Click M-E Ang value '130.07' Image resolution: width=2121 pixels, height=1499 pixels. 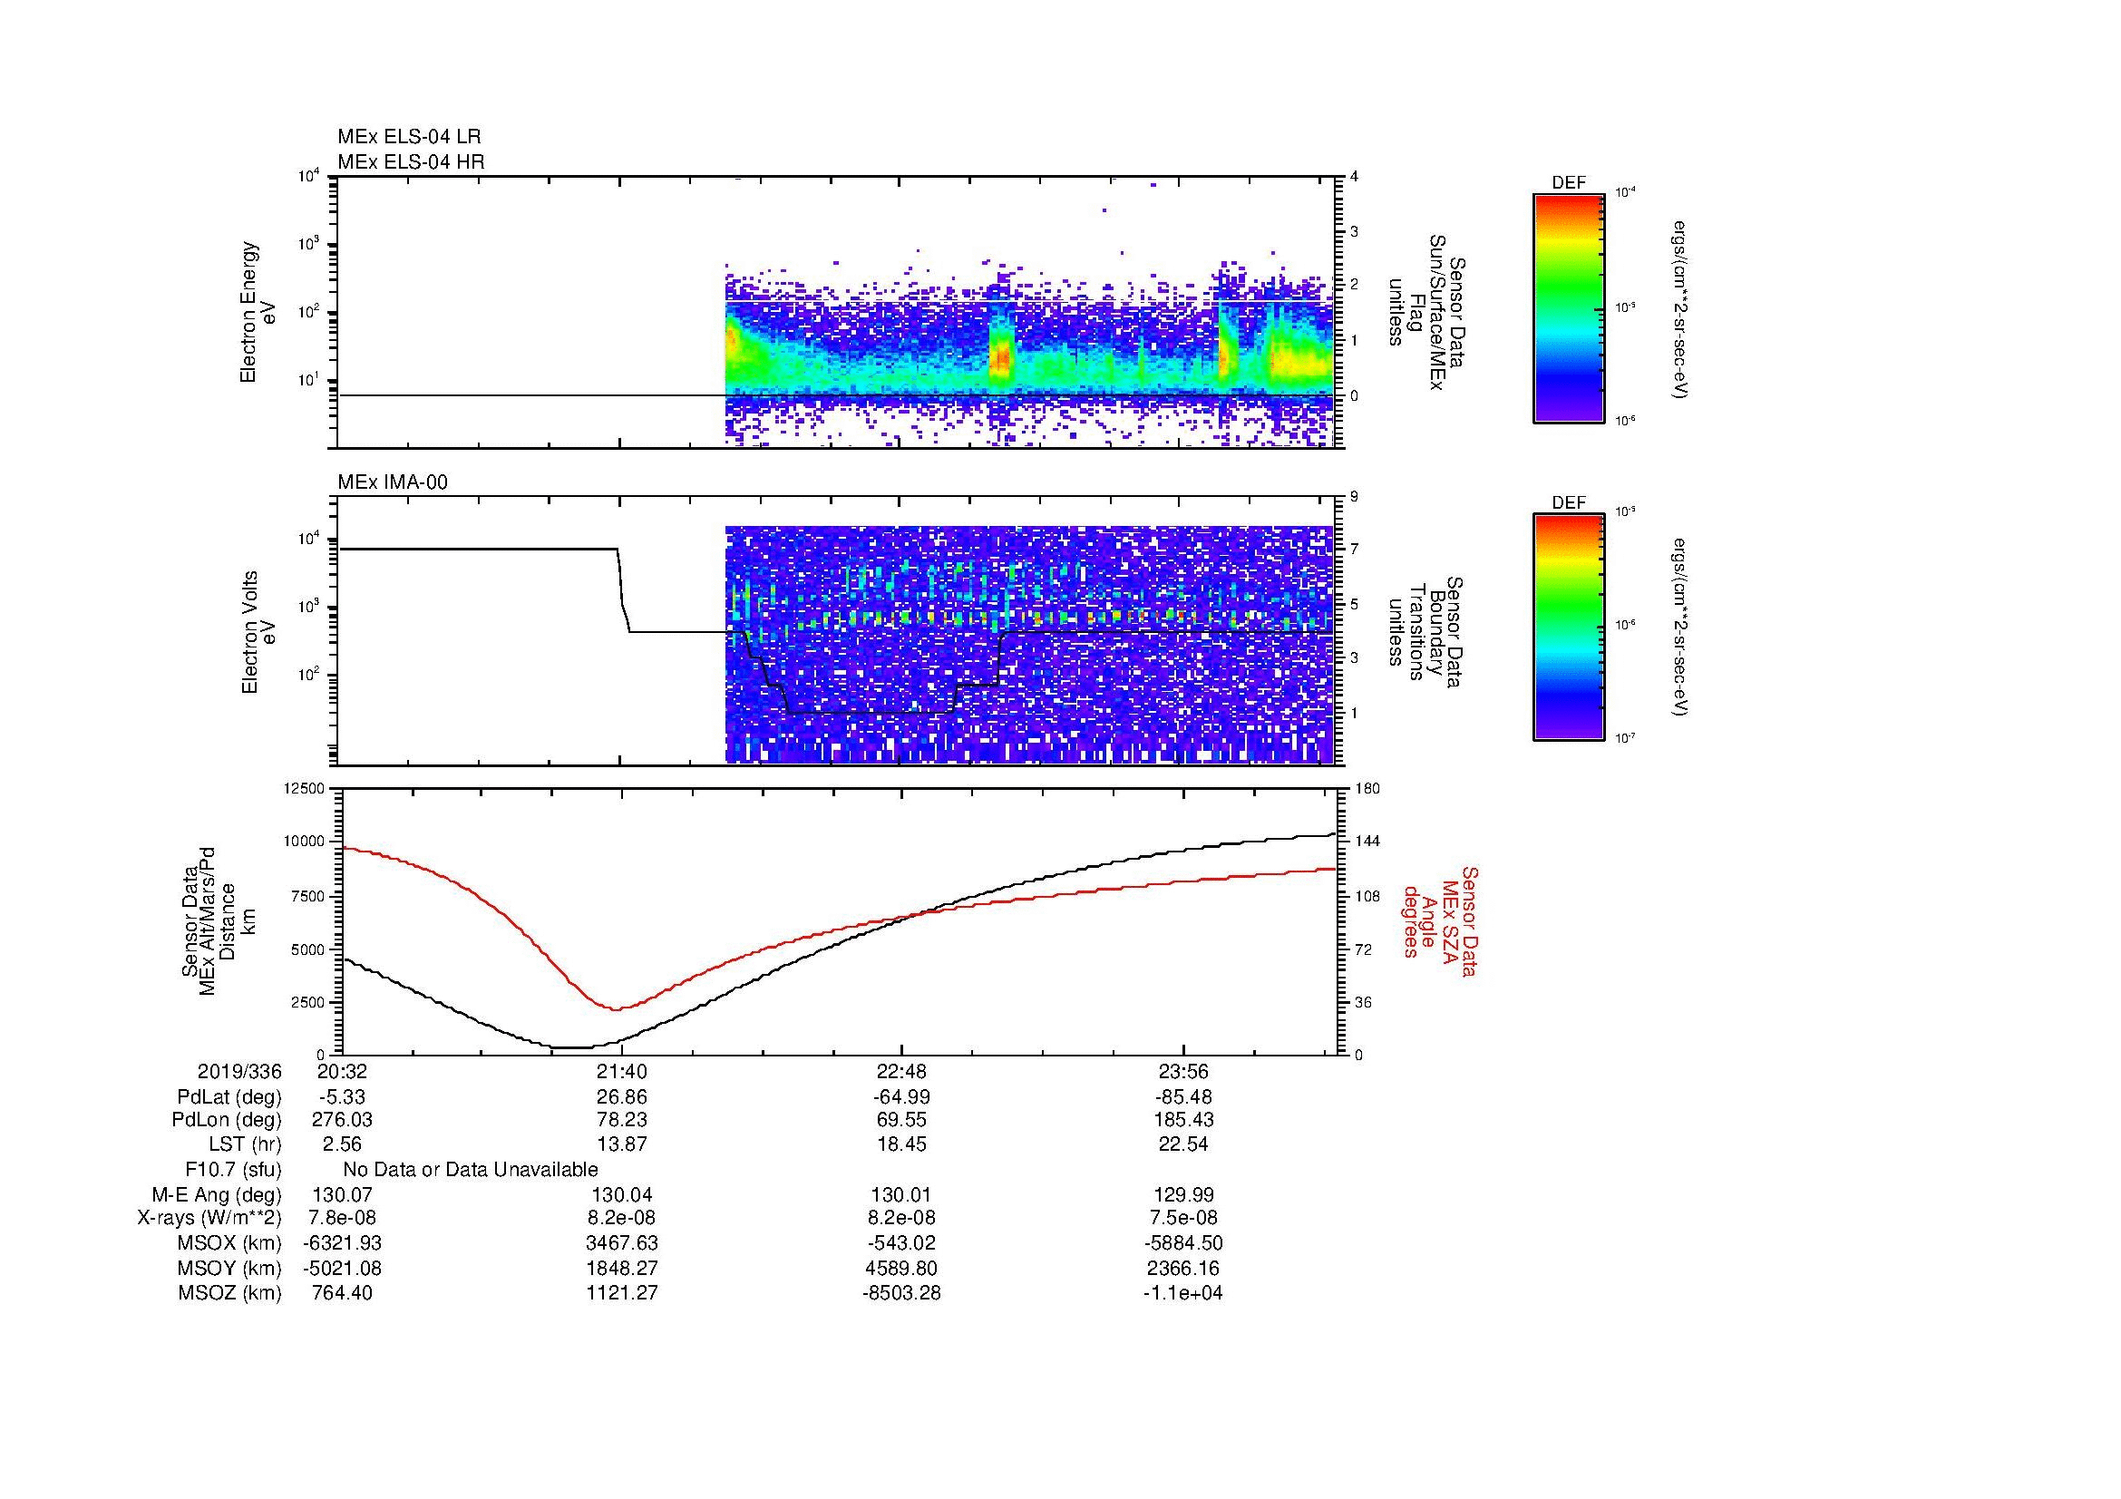[x=341, y=1195]
